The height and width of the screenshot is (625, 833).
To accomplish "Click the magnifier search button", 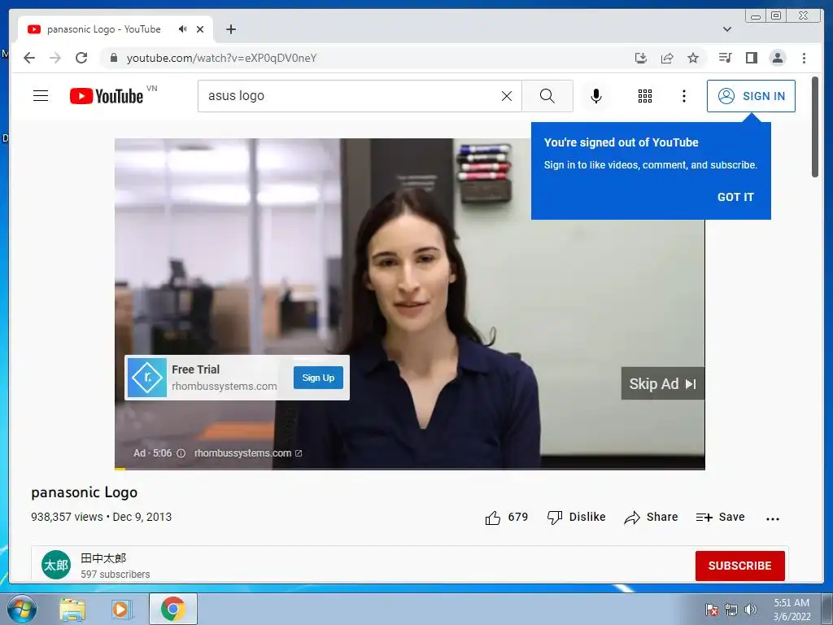I will [x=547, y=96].
